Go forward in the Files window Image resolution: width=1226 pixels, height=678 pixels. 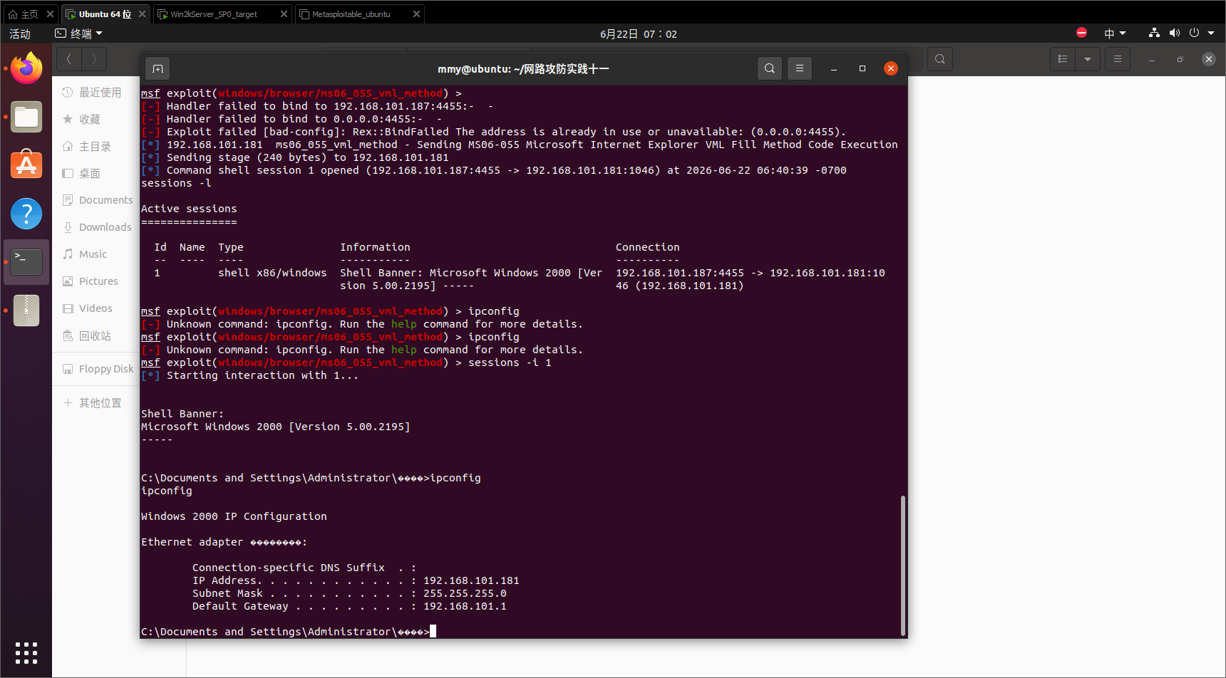point(94,59)
